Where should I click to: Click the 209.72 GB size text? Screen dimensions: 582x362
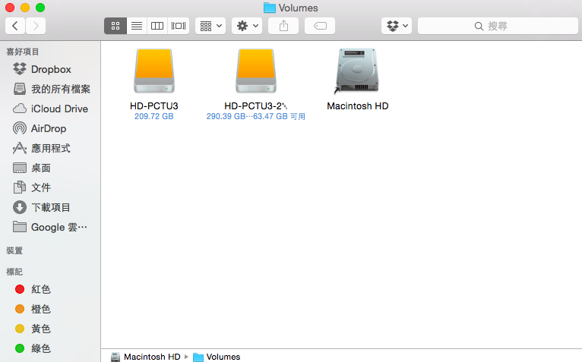tap(154, 116)
